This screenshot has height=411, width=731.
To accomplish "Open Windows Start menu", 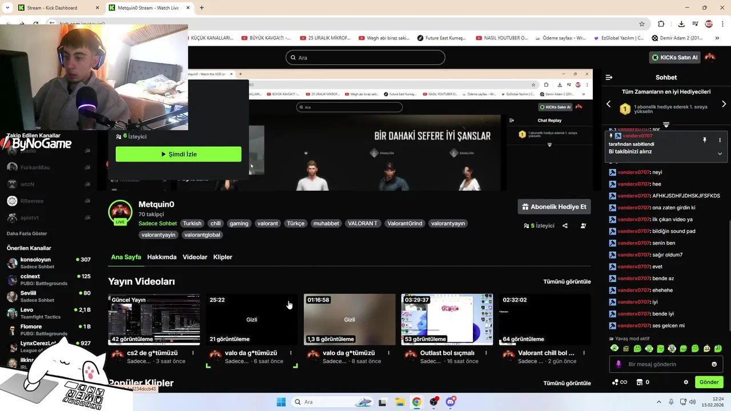I will [281, 402].
